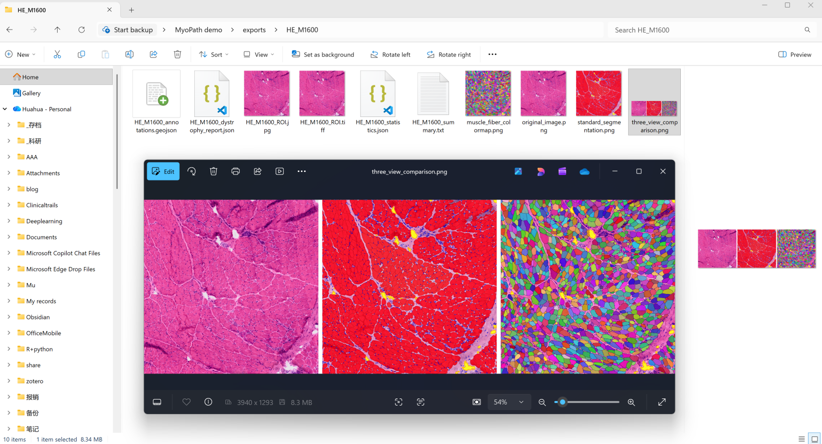822x444 pixels.
Task: Click the zoom slider handle
Action: click(x=563, y=402)
